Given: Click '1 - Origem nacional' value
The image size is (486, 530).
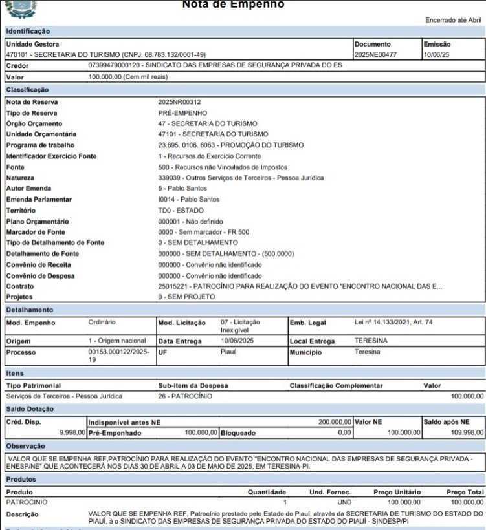Looking at the screenshot, I should tap(117, 341).
